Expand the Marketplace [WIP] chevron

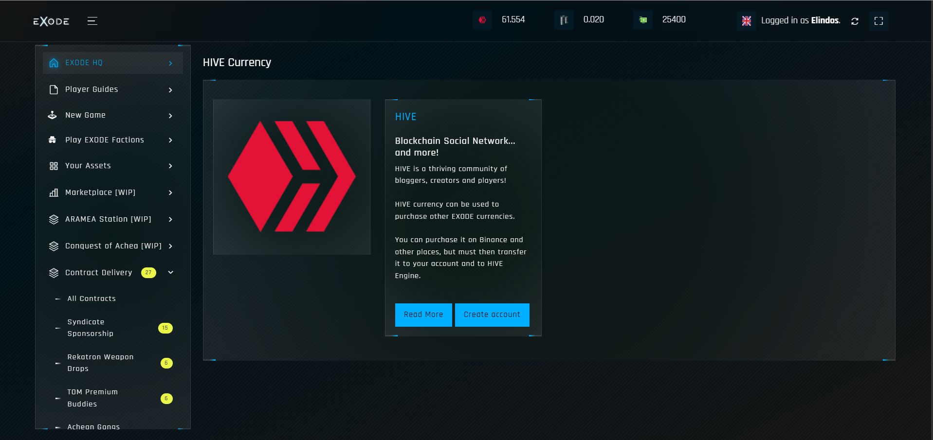170,193
